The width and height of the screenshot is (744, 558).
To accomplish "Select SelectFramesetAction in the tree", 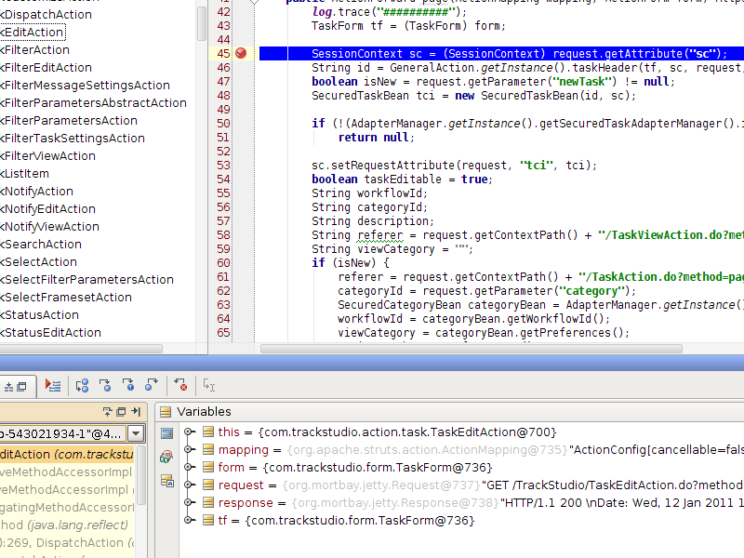I will [x=66, y=298].
